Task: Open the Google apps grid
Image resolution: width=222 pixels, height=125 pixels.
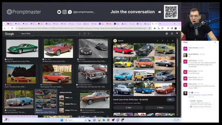Action: point(172,34)
